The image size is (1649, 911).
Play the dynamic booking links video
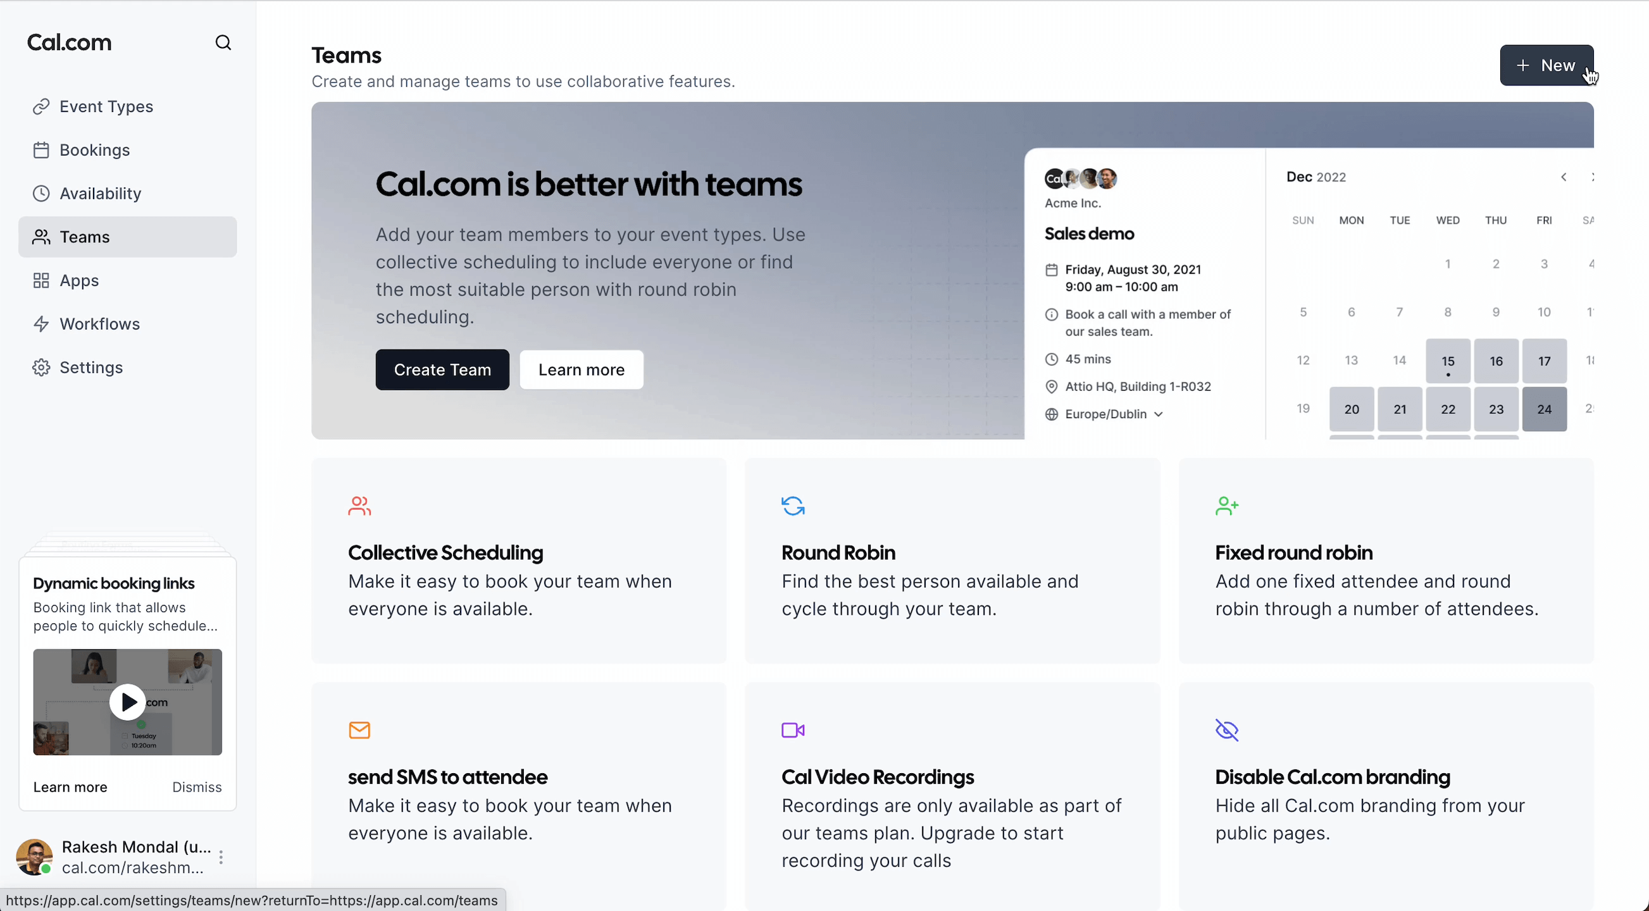(127, 702)
